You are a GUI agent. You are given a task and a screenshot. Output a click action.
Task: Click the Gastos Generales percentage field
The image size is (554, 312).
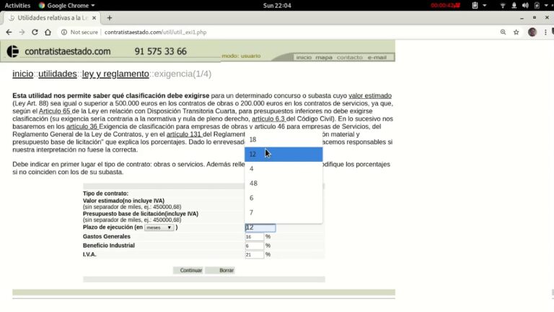255,237
